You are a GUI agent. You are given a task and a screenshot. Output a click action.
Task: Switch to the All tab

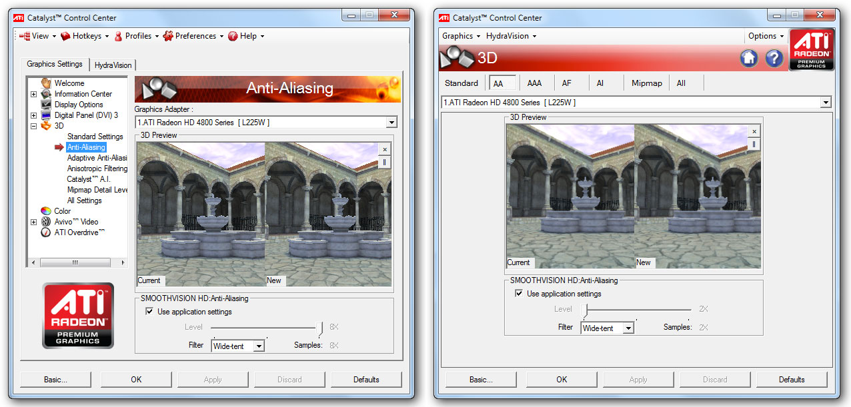[681, 83]
